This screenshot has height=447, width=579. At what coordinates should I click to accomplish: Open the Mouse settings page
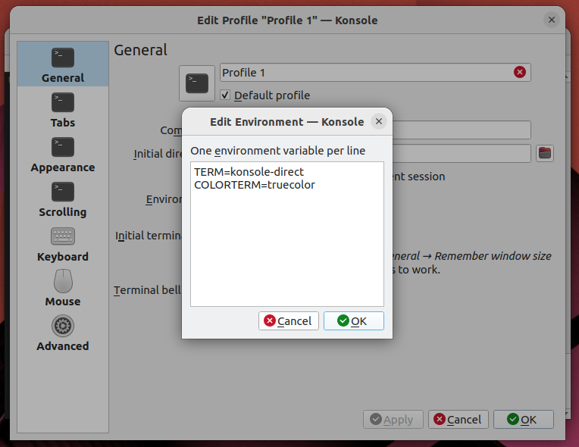point(63,289)
